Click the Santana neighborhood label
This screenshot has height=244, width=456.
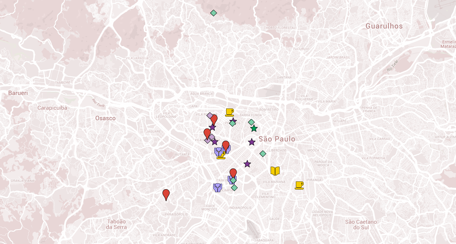(284, 77)
